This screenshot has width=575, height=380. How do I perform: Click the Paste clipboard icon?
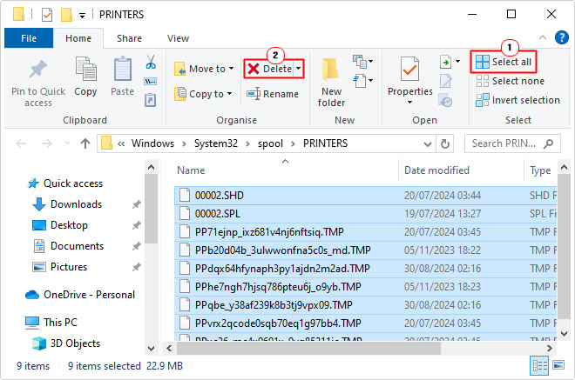tap(123, 69)
